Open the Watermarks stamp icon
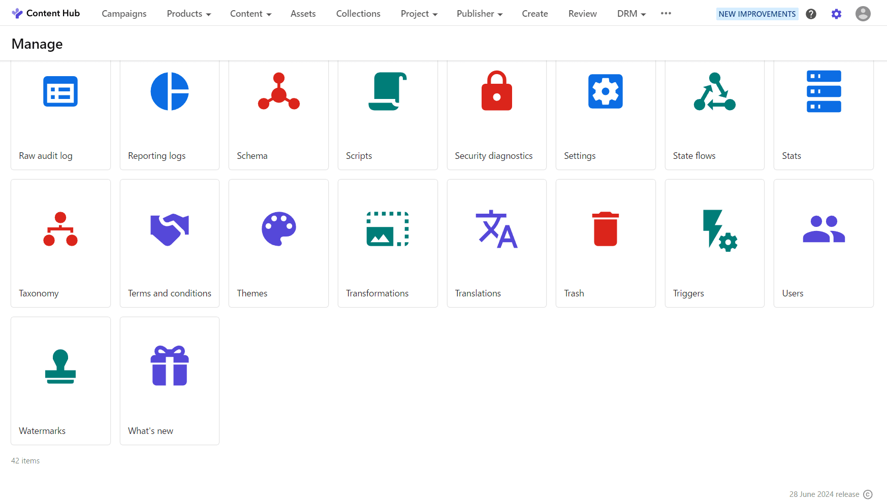 coord(60,366)
